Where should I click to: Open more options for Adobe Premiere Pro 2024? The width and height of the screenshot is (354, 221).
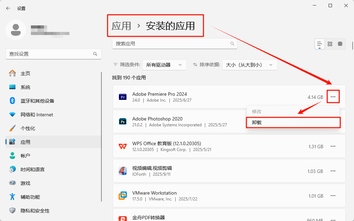coord(333,97)
